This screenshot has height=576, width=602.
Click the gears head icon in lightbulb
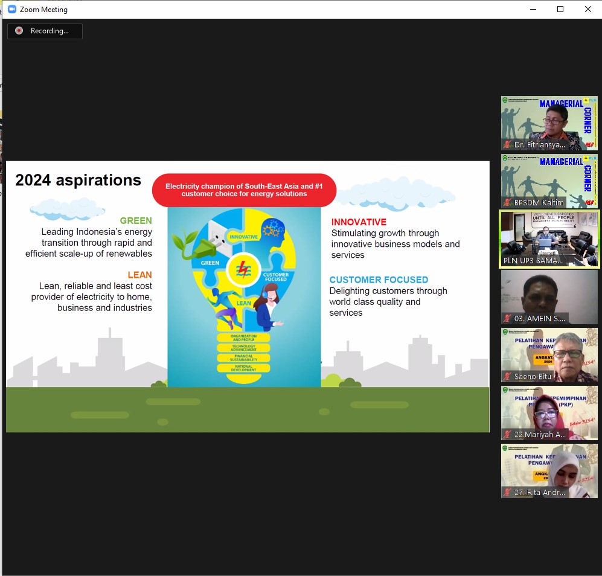coord(273,232)
